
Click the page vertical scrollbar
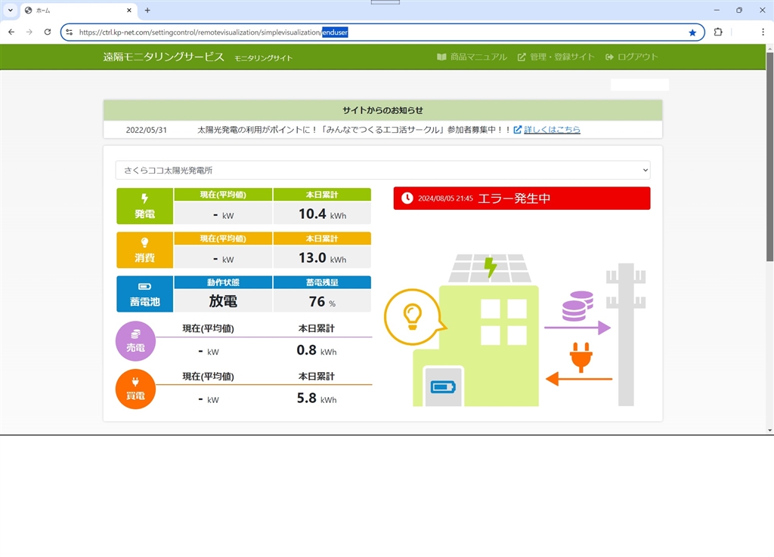tap(769, 157)
